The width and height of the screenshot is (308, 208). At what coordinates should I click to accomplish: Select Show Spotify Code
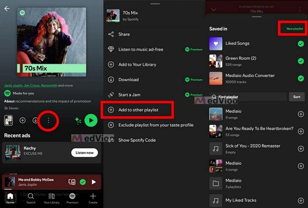[155, 140]
